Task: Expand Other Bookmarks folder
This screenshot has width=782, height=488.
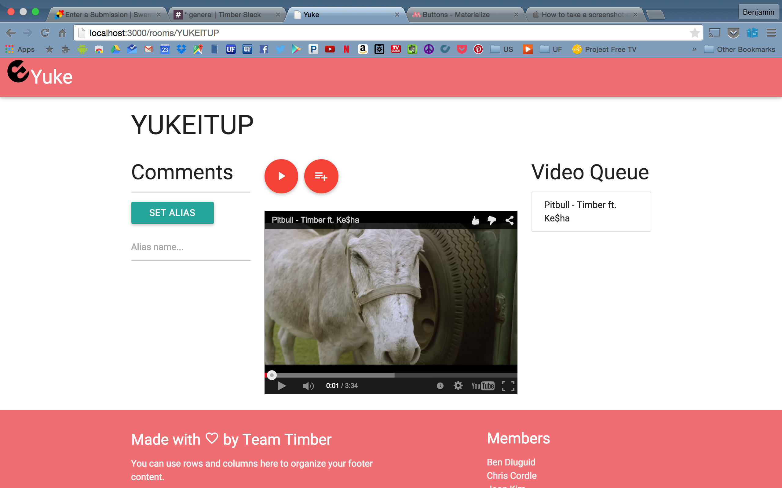Action: tap(739, 49)
